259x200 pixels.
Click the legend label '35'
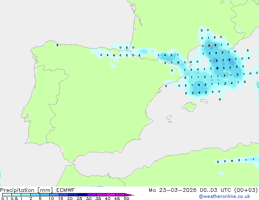point(98,198)
